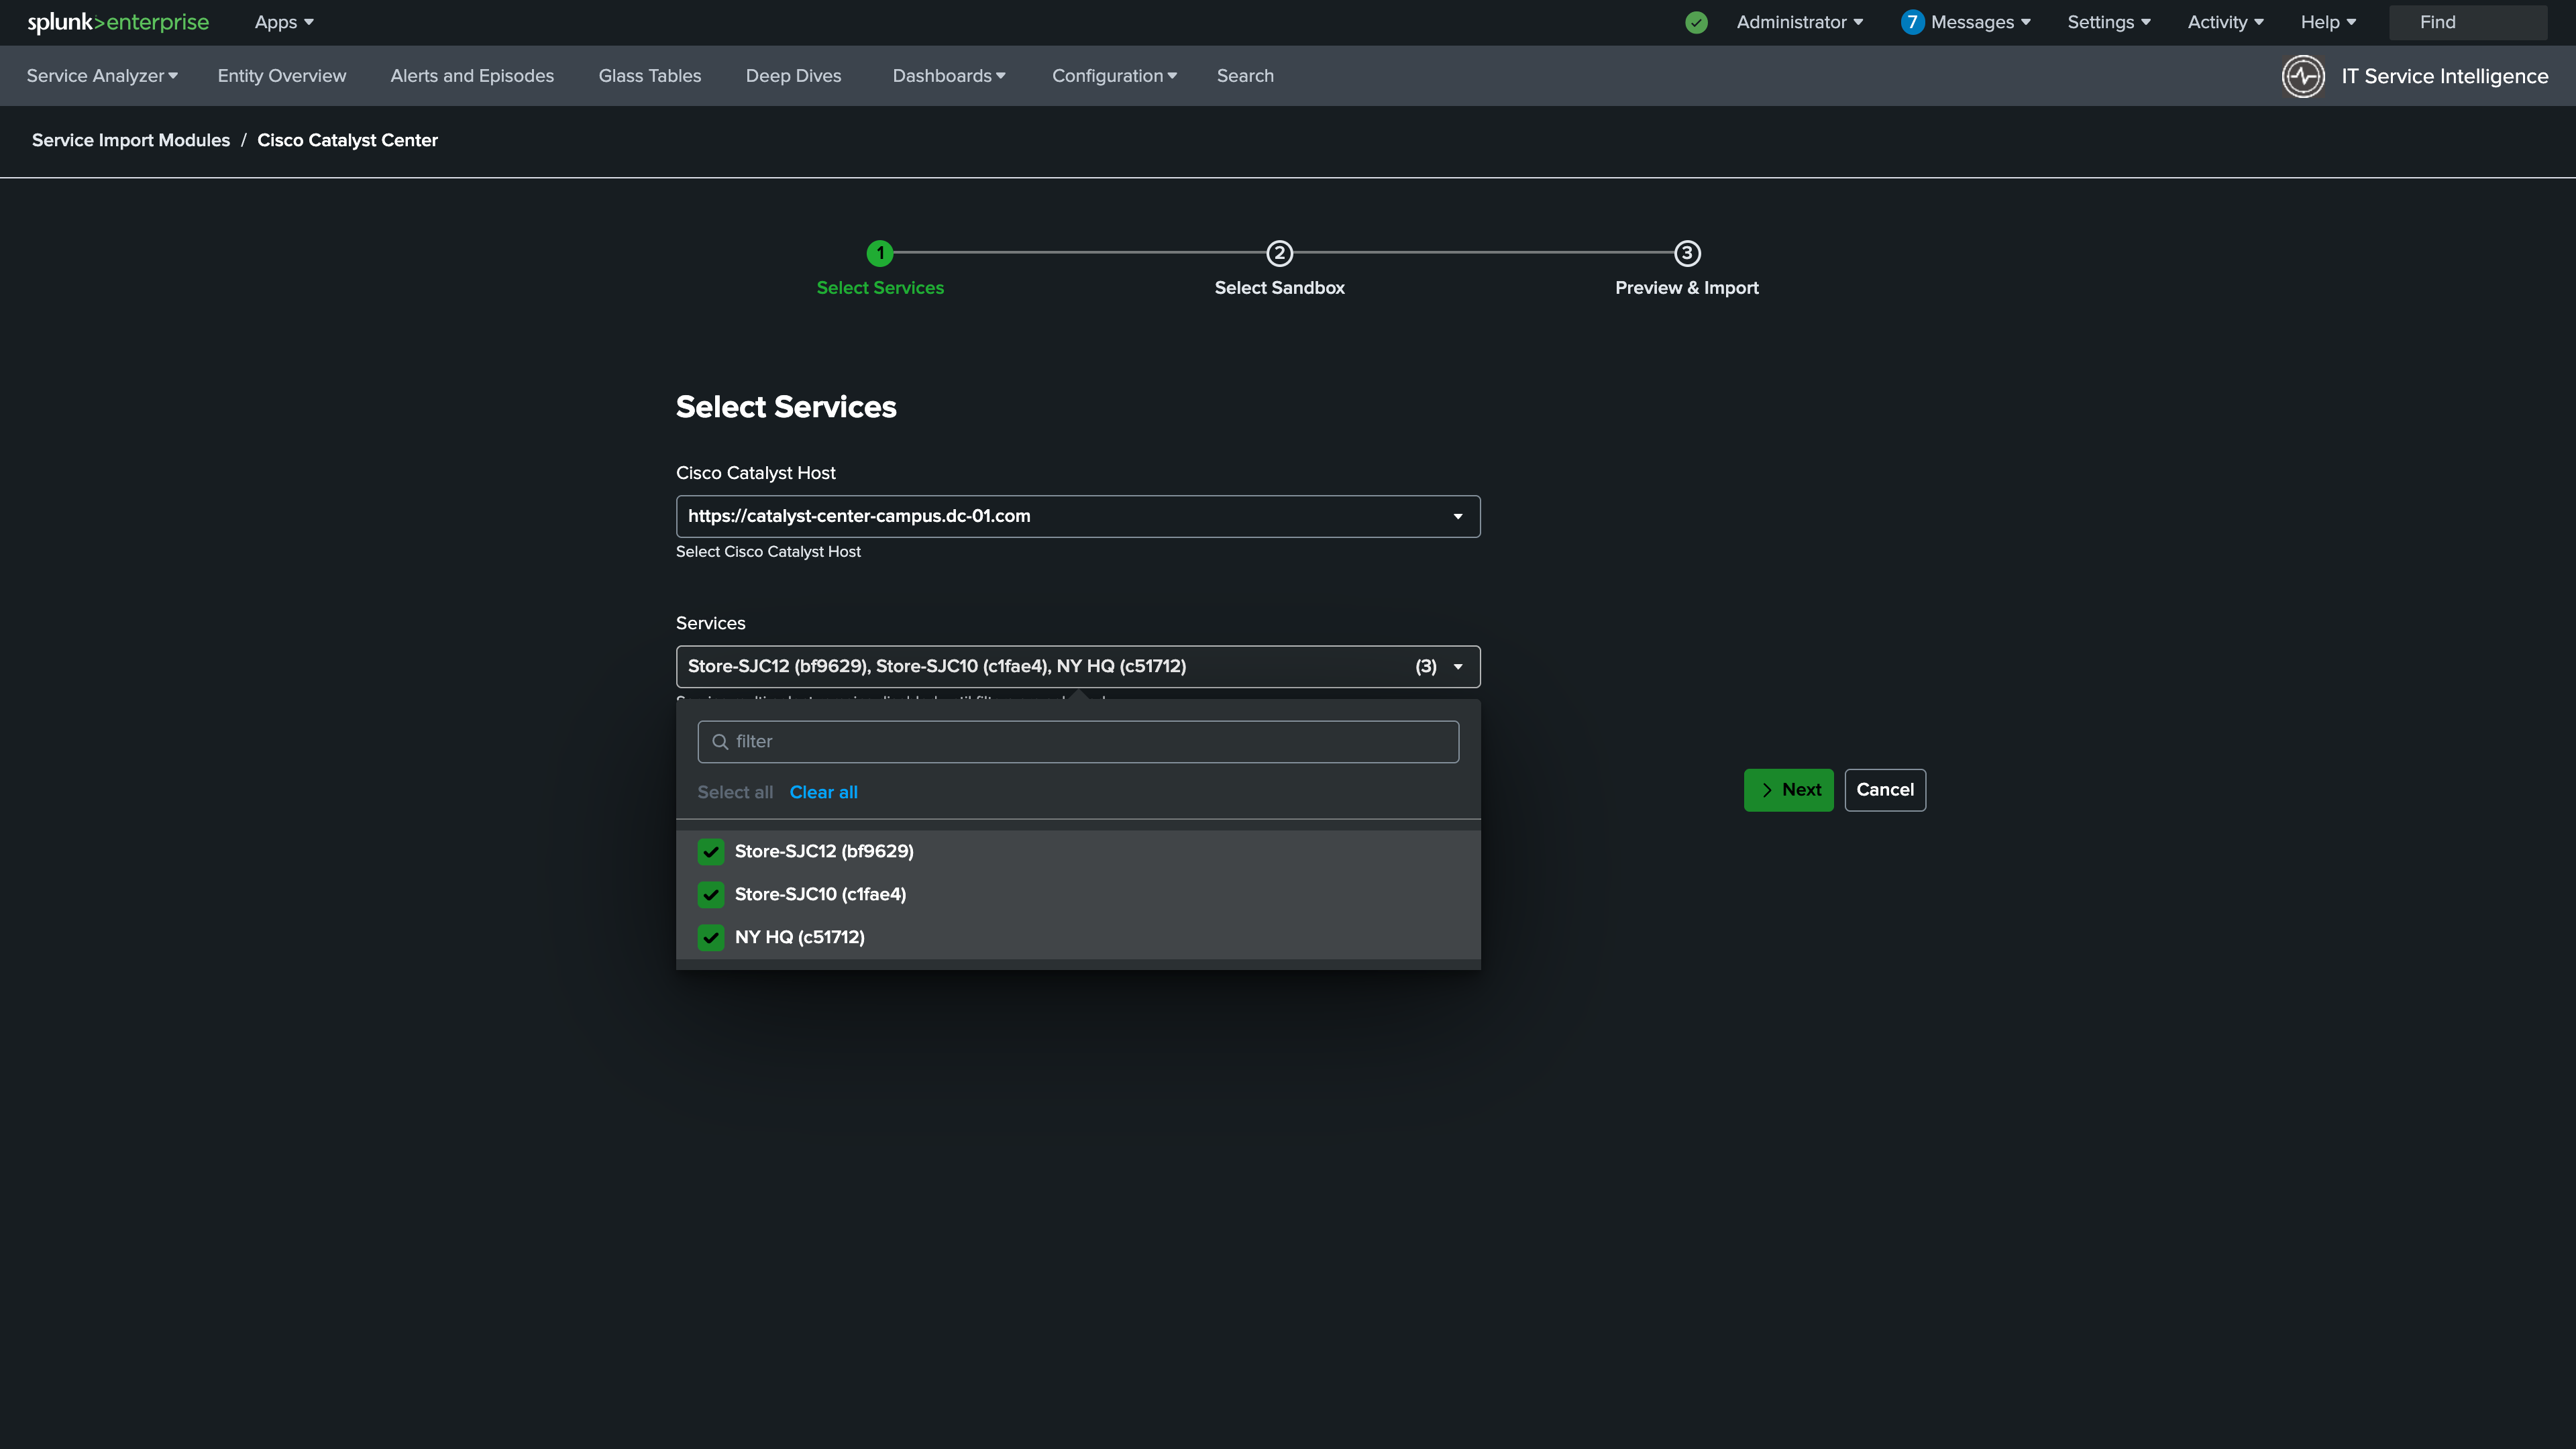Screen dimensions: 2576x1449
Task: Click the IT Service Intelligence app title
Action: coord(2444,77)
